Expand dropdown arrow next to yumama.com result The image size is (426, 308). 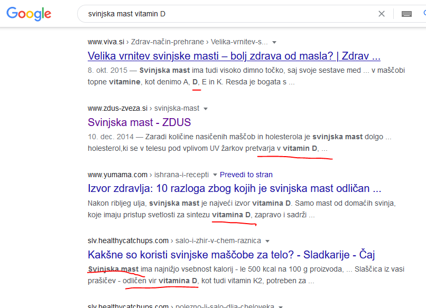tap(215, 175)
